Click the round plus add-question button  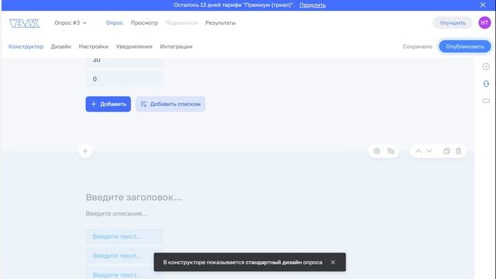coord(85,151)
